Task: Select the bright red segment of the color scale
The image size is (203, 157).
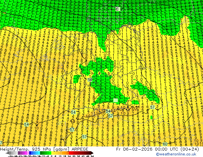Action: pos(70,153)
